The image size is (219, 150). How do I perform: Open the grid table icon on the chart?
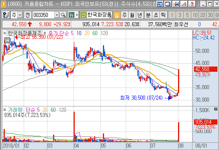coord(7,40)
